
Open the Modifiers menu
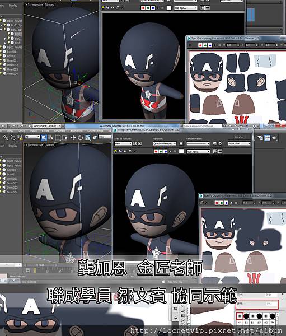59,131
